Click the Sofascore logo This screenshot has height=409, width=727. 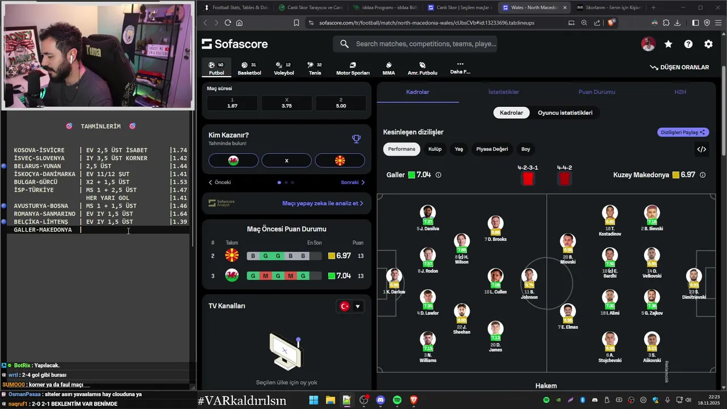click(x=235, y=44)
